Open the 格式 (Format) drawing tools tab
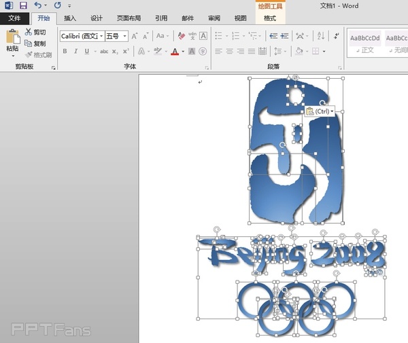408x343 pixels. pos(270,18)
